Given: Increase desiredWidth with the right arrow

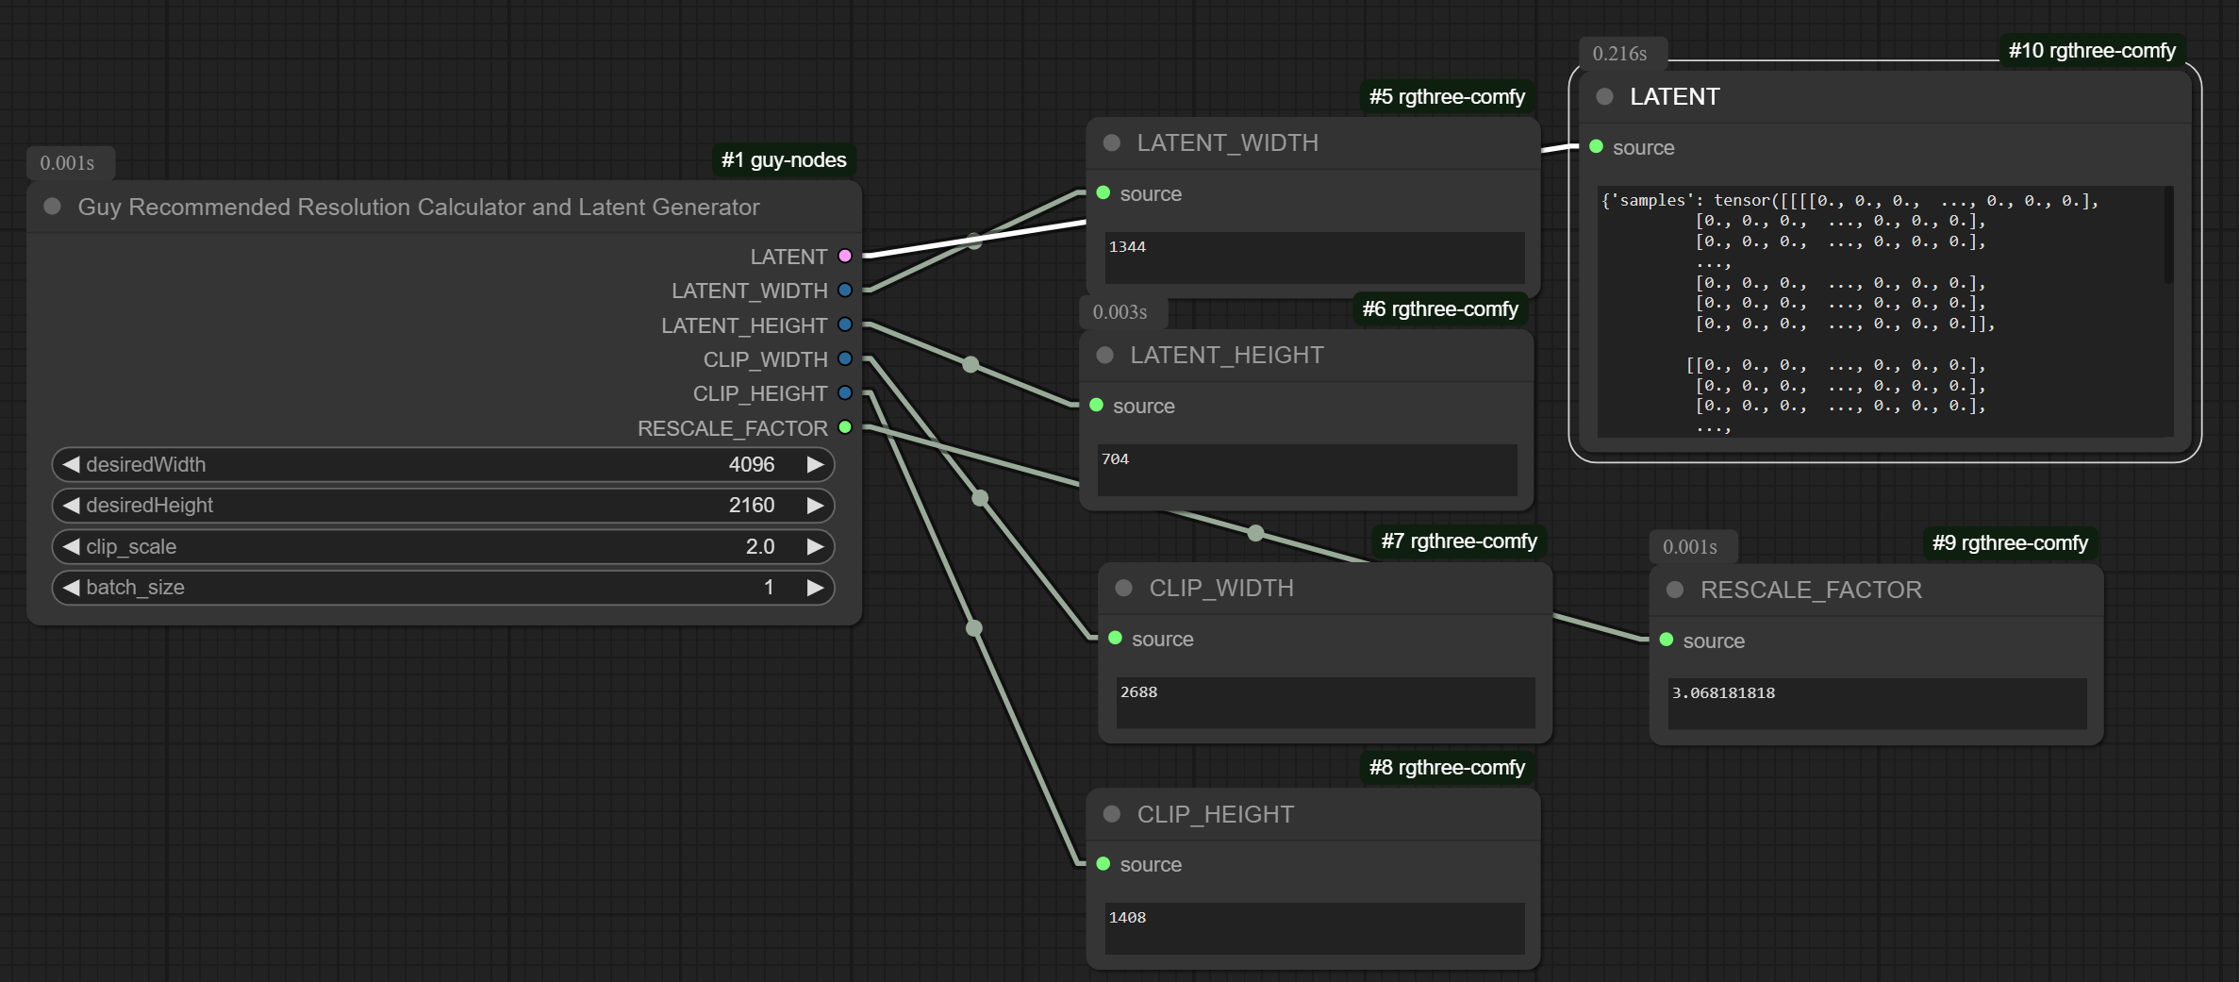Looking at the screenshot, I should click(x=815, y=464).
